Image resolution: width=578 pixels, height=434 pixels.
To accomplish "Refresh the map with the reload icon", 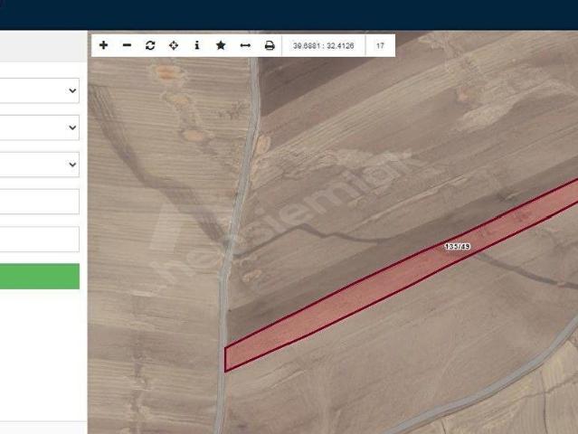I will click(150, 45).
